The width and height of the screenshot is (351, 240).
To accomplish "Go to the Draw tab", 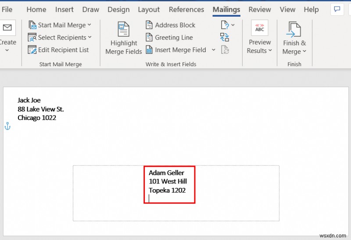I will tap(91, 9).
